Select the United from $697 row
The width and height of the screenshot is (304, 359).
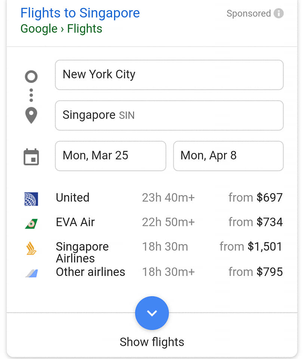(x=169, y=197)
